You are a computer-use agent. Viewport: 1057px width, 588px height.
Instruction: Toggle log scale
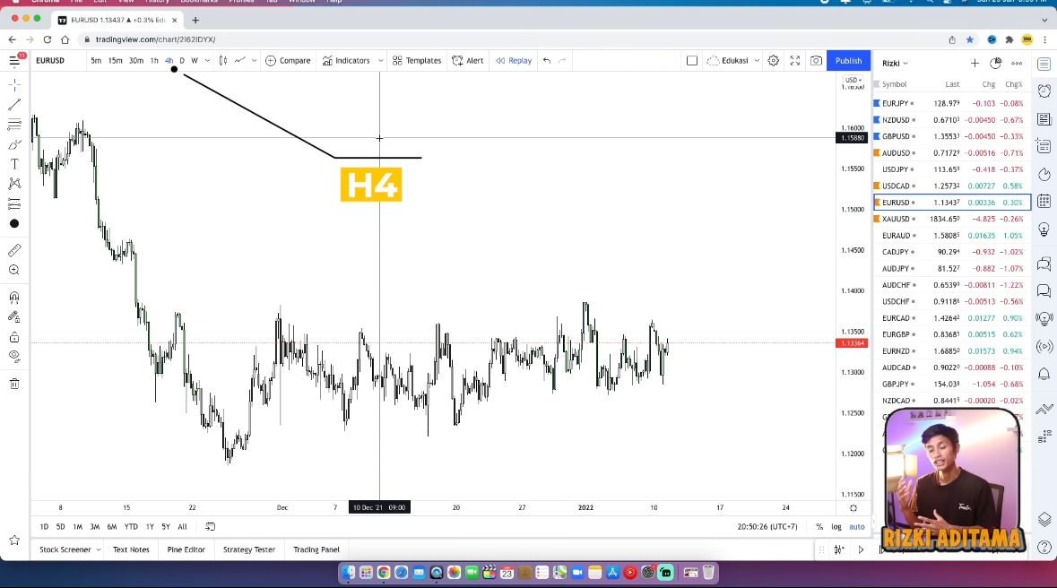[x=836, y=527]
